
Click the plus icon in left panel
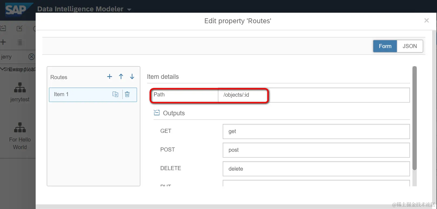3,42
